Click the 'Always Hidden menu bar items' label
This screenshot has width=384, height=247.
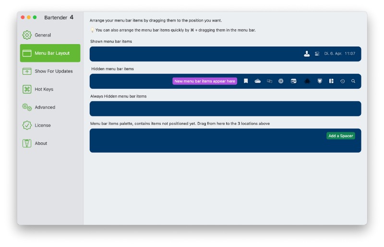(118, 96)
